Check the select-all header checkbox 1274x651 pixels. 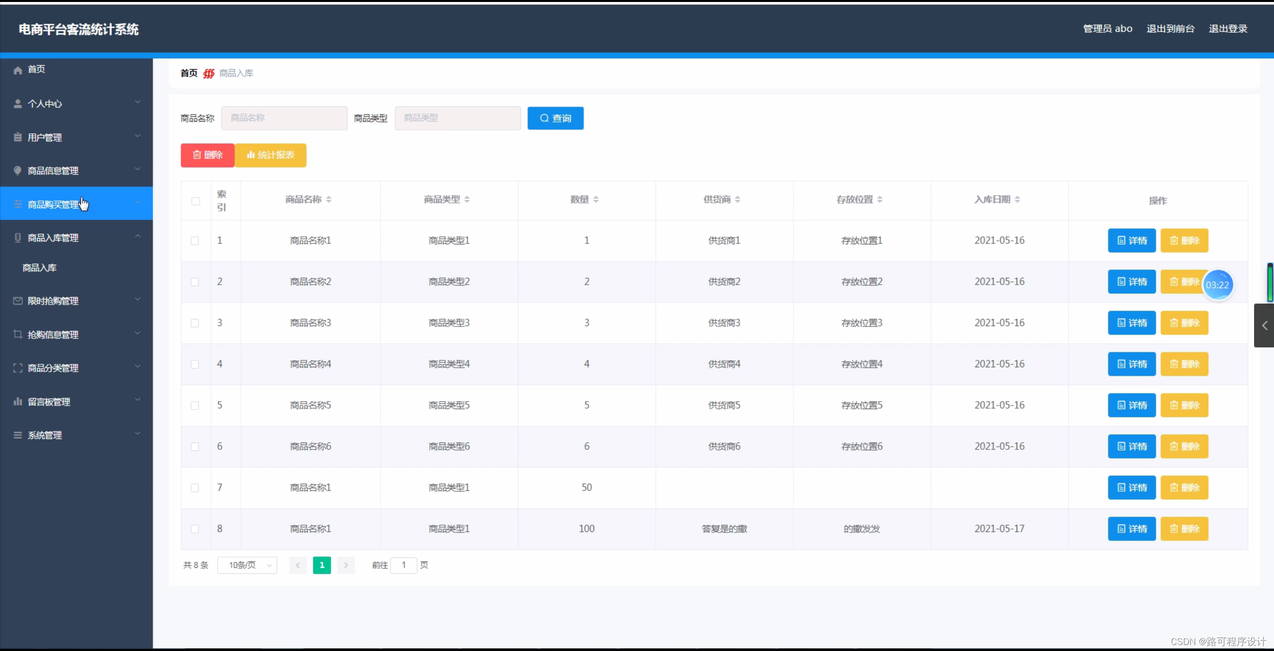(x=196, y=201)
